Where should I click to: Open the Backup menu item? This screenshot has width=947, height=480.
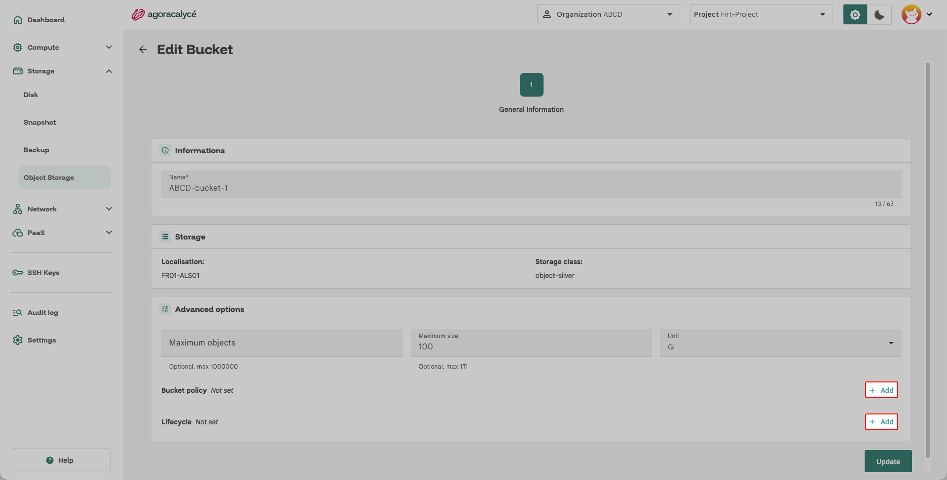point(36,150)
